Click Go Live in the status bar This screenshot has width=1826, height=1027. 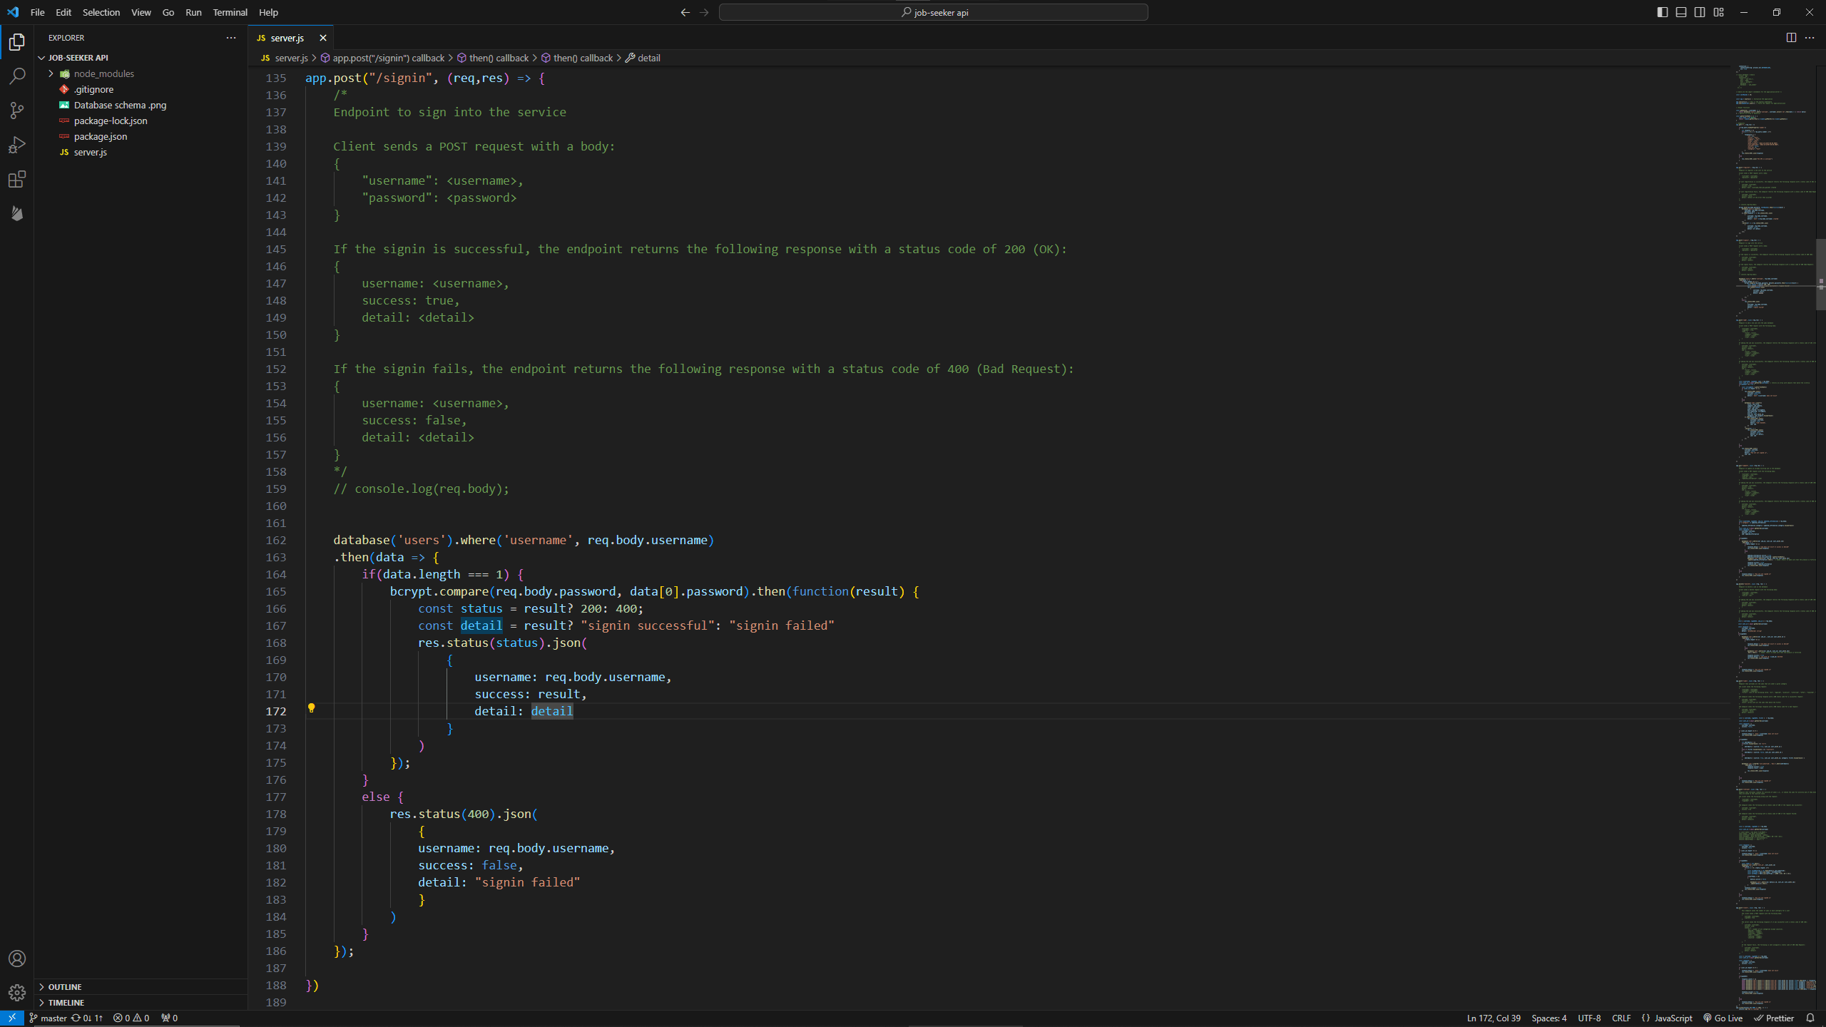tap(1723, 1018)
